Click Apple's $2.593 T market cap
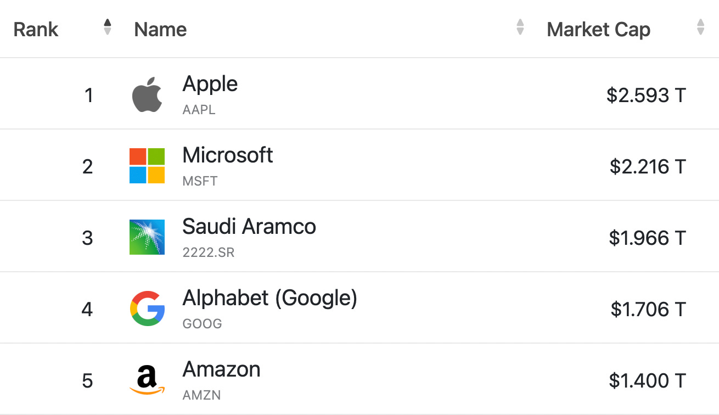The height and width of the screenshot is (415, 719). [647, 96]
